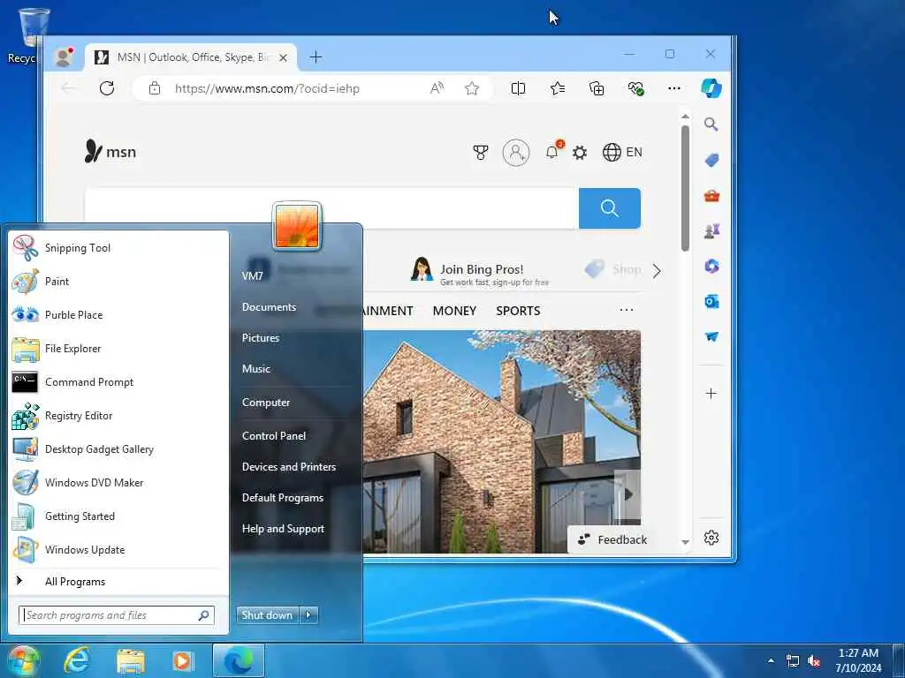
Task: Open File Explorer in Start menu
Action: tap(118, 348)
